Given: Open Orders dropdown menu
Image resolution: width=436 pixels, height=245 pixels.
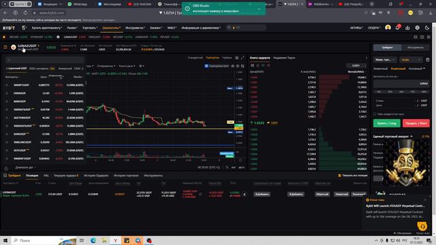Looking at the screenshot, I should pyautogui.click(x=374, y=28).
